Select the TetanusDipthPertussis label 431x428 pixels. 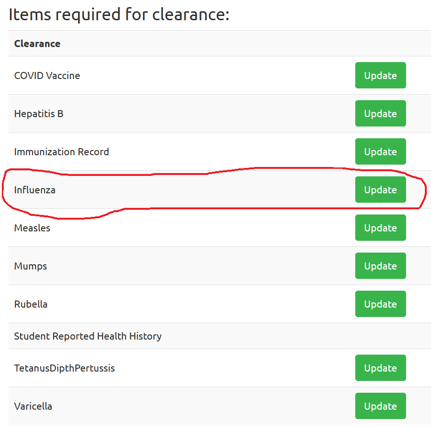coord(64,368)
